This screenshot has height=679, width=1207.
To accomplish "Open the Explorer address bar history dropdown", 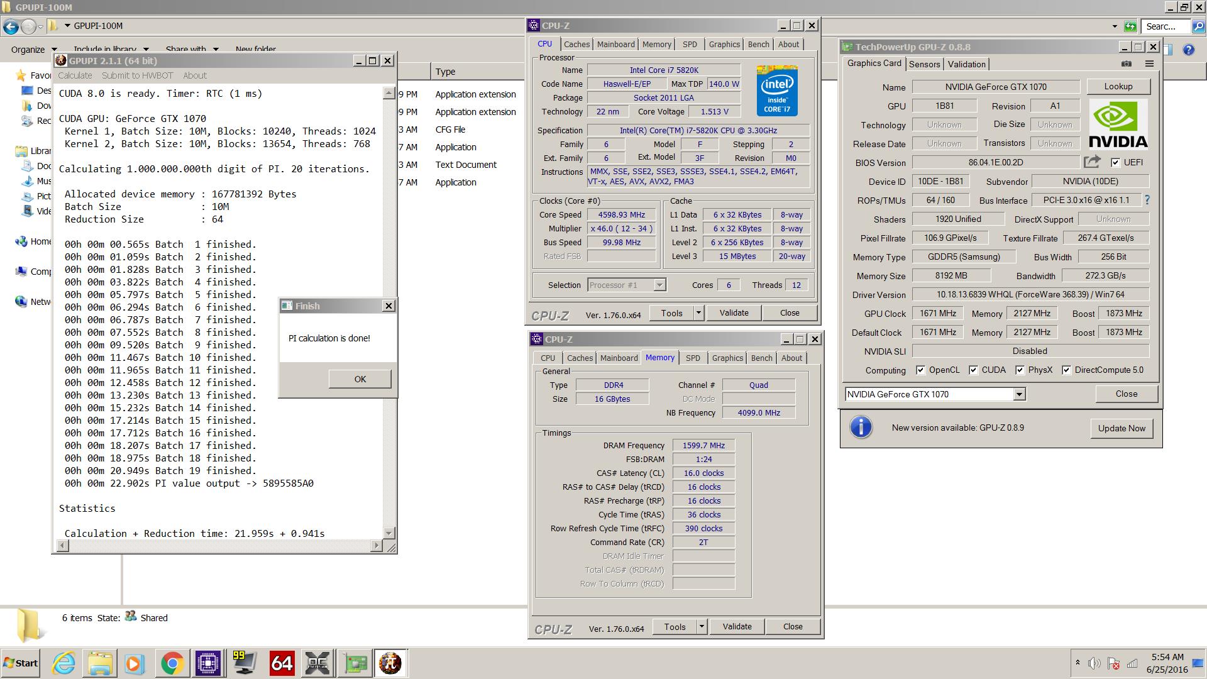I will point(1115,26).
